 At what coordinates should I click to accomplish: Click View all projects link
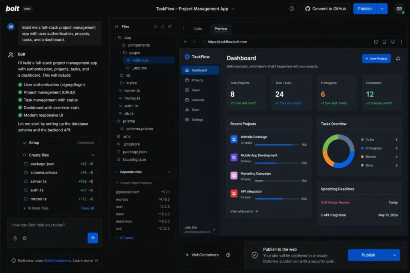click(x=244, y=211)
